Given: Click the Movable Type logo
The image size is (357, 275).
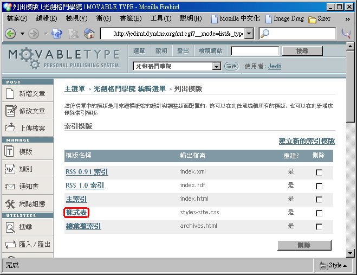Looking at the screenshot, I should tap(64, 58).
